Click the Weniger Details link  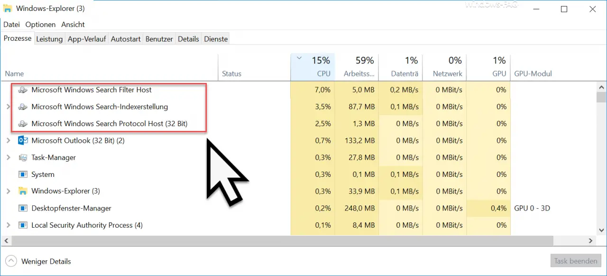click(46, 261)
